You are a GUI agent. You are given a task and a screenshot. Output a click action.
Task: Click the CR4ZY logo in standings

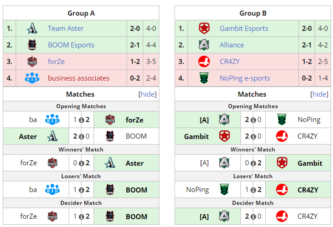pos(204,62)
